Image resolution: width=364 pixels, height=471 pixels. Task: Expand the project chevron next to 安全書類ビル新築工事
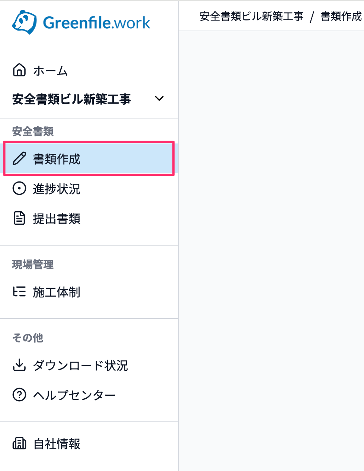159,99
